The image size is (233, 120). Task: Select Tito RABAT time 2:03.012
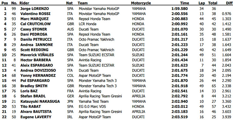(x=180, y=107)
